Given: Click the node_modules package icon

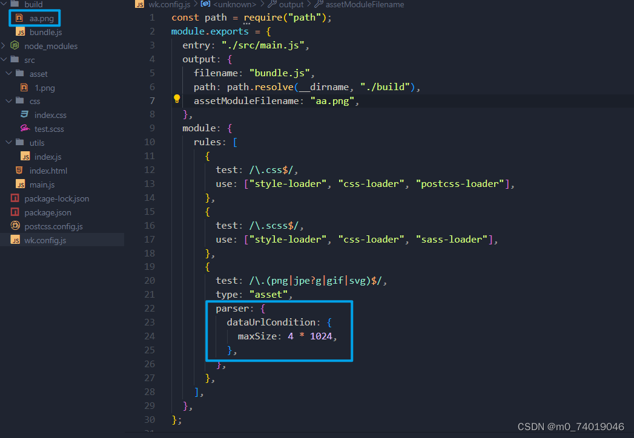Looking at the screenshot, I should click(x=15, y=45).
